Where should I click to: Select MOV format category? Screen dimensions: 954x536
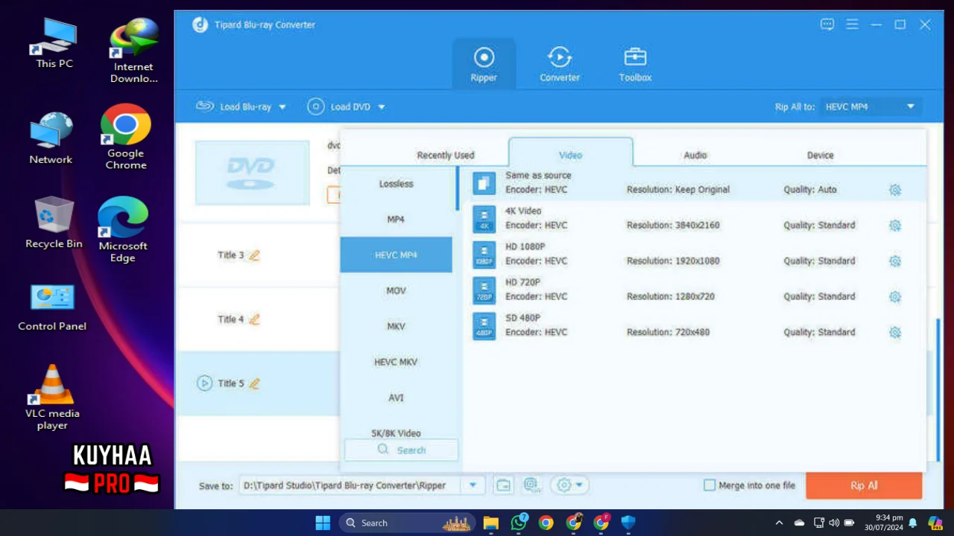click(x=396, y=290)
